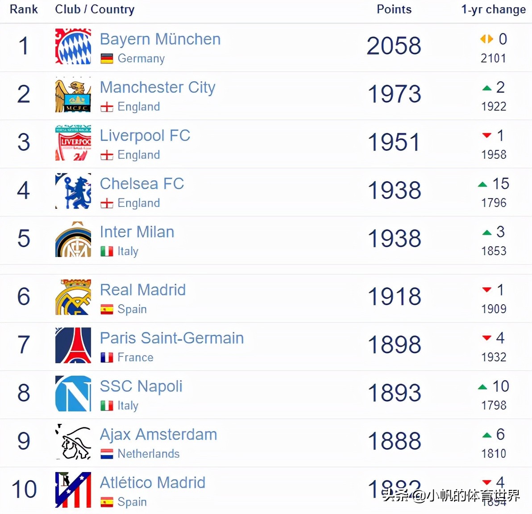
Task: Sort by the Points column header
Action: point(394,9)
